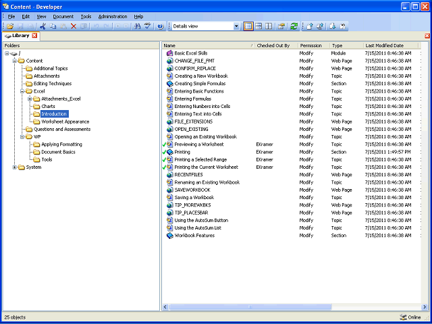Open the Tools menu
Viewport: 432px width, 324px height.
pyautogui.click(x=86, y=16)
